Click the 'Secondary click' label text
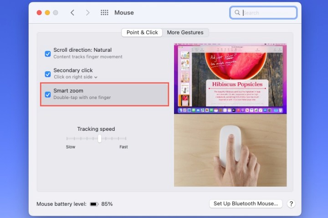The width and height of the screenshot is (328, 218). click(x=73, y=70)
